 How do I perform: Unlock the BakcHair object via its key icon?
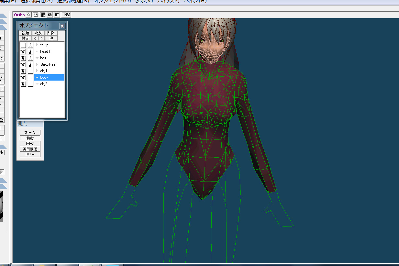30,64
